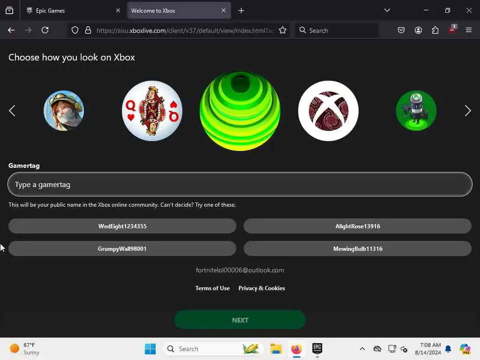Image resolution: width=480 pixels, height=360 pixels.
Task: Select the green striped sphere gamerpic
Action: (240, 111)
